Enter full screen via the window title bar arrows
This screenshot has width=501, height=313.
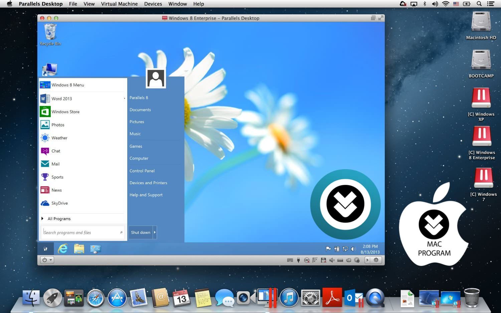381,18
